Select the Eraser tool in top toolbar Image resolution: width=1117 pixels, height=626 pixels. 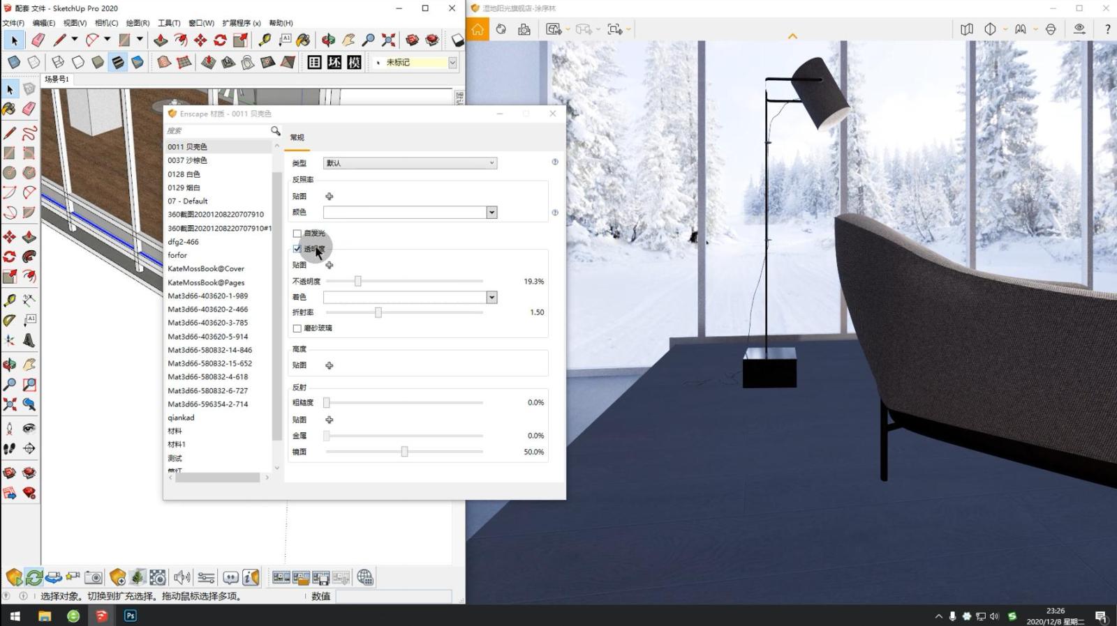click(x=38, y=40)
